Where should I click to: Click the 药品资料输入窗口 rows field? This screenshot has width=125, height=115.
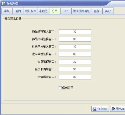pyautogui.click(x=75, y=32)
